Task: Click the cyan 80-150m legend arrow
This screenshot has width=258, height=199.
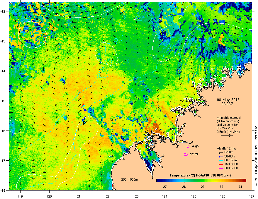Action: (x=220, y=160)
